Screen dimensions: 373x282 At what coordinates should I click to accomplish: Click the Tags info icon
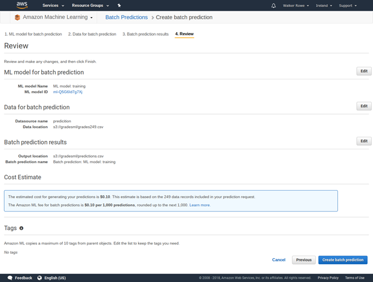coord(21,228)
